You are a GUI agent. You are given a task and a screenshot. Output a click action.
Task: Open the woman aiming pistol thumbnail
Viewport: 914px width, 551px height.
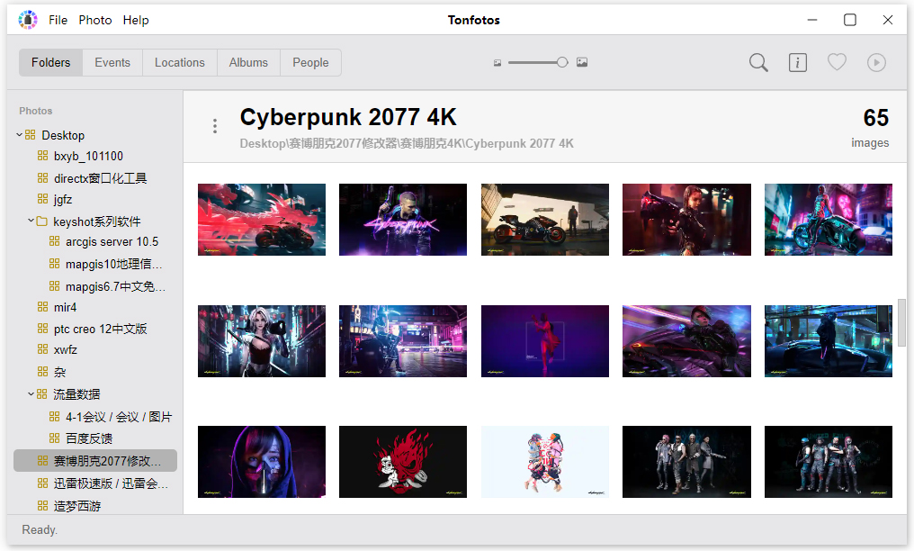coord(686,220)
